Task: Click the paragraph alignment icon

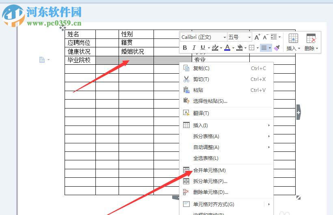Action: pos(264,48)
